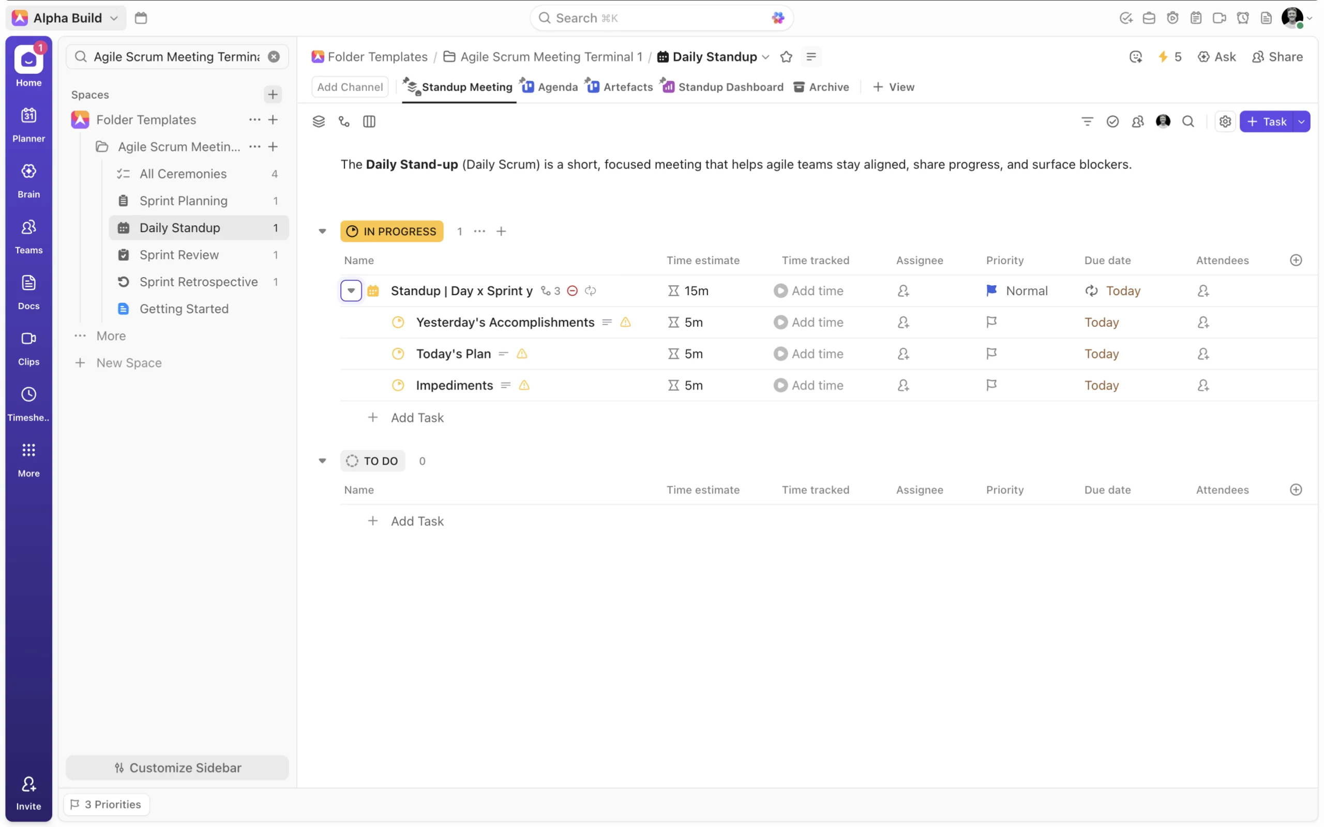The image size is (1324, 827).
Task: Toggle status circle of Yesterday's Accomplishments
Action: (x=398, y=322)
